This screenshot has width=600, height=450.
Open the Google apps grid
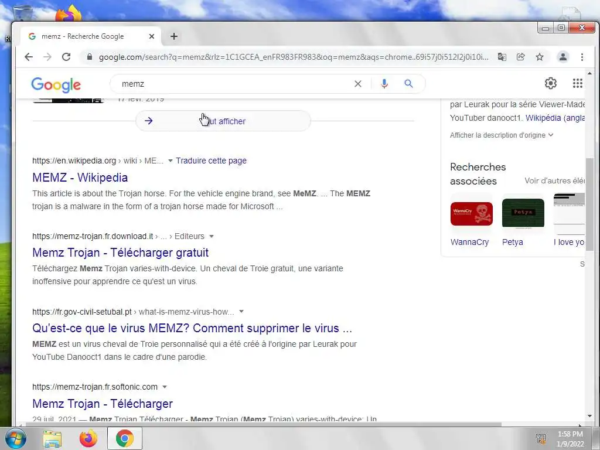pos(577,83)
